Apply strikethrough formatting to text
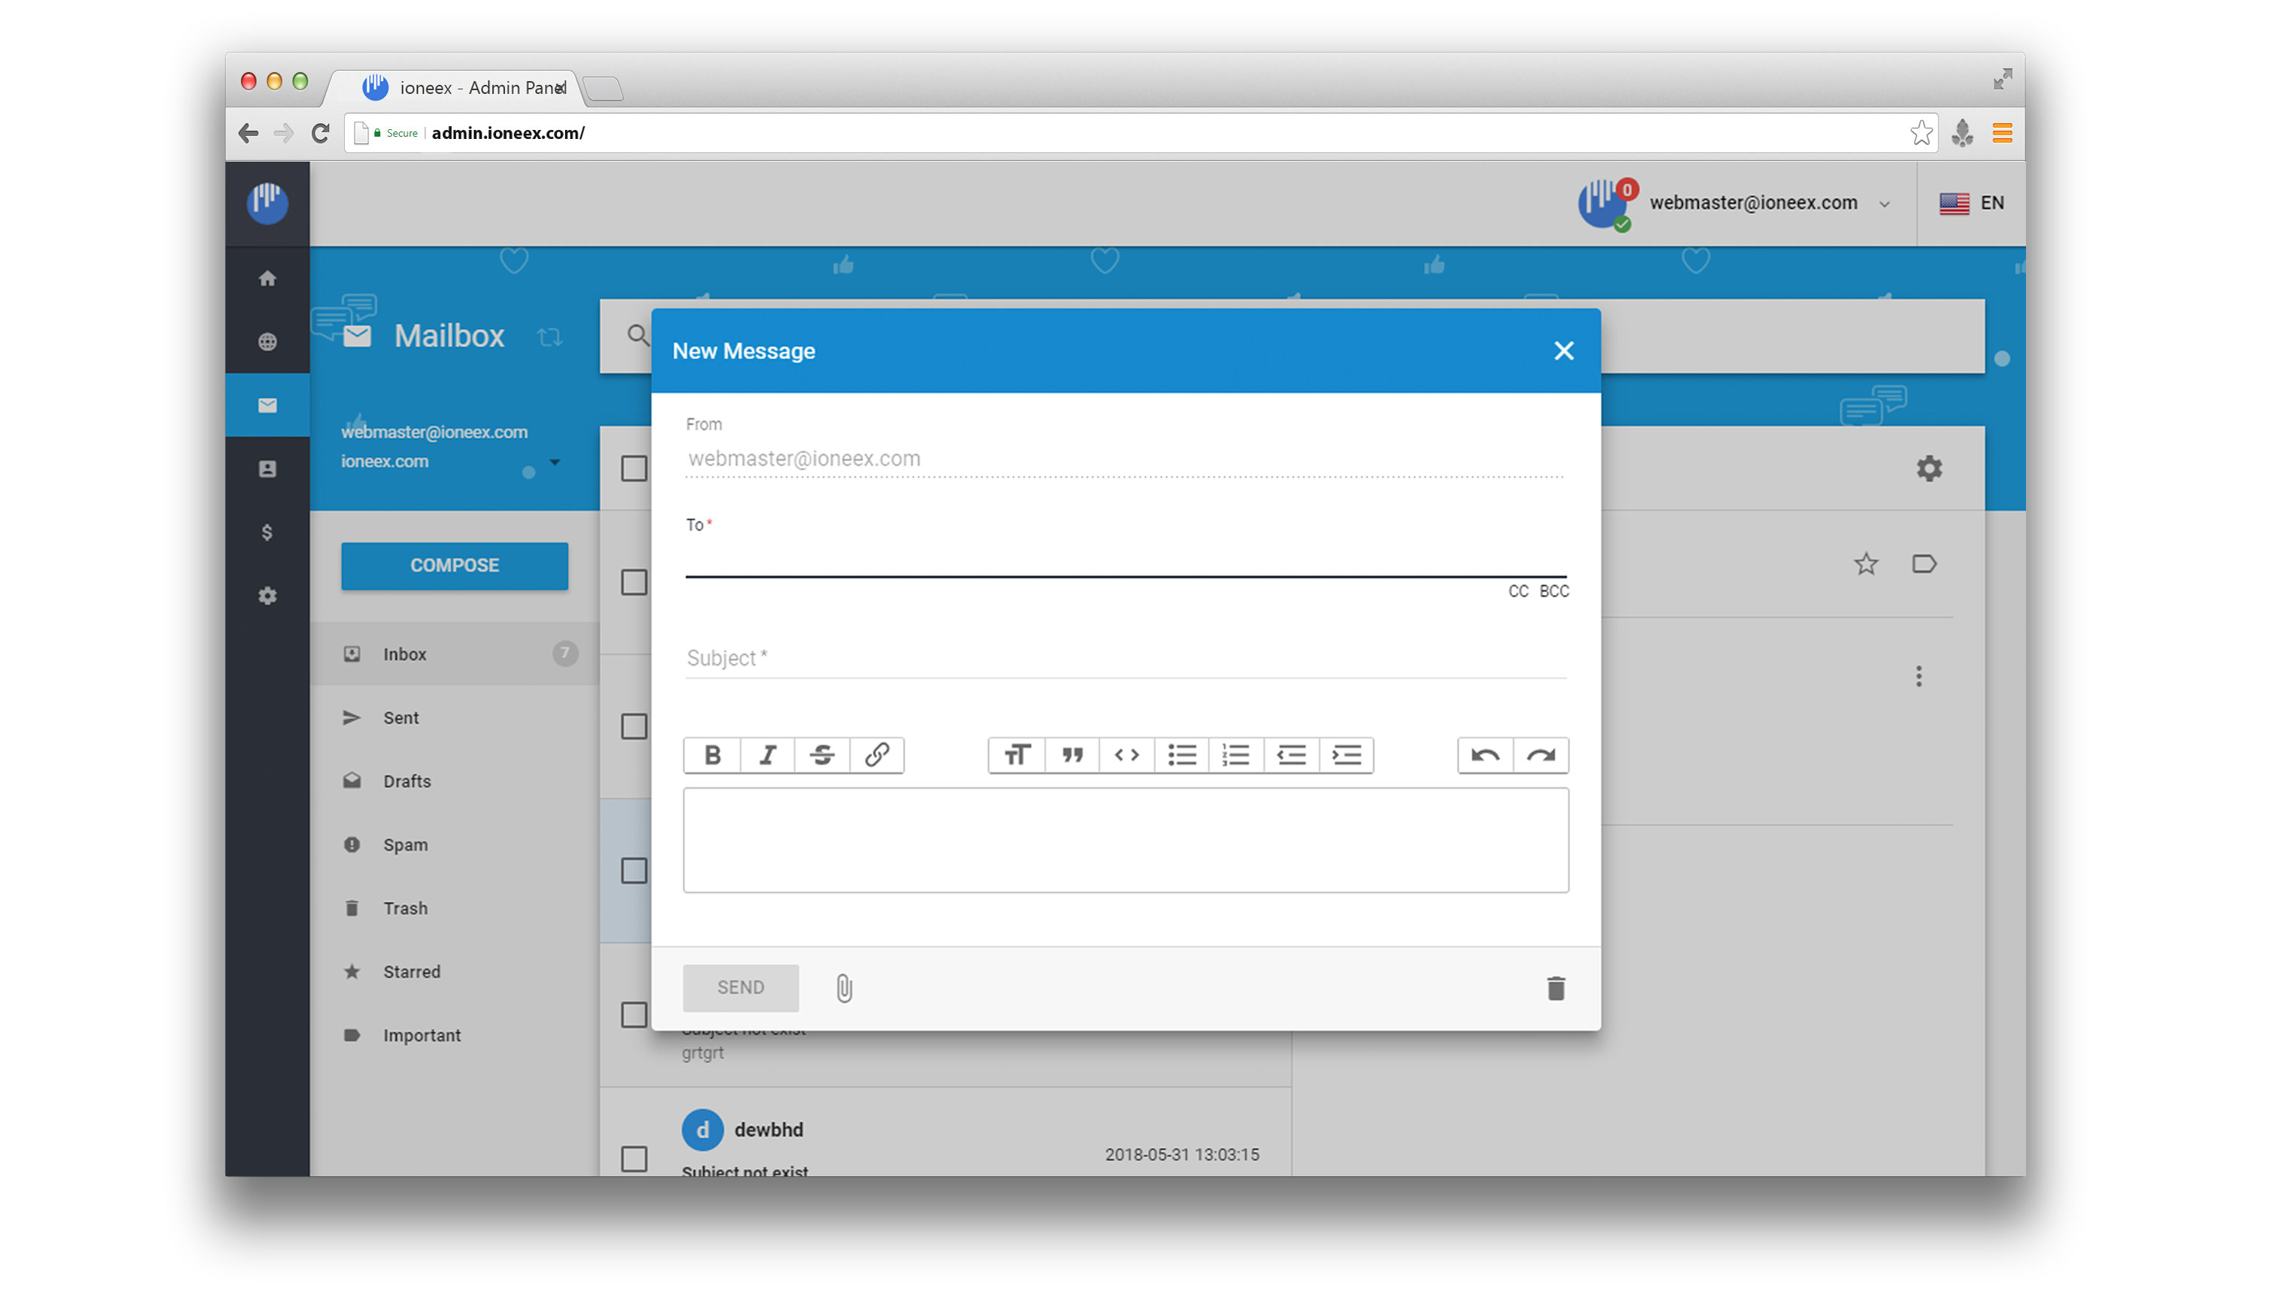2271x1295 pixels. click(x=822, y=755)
